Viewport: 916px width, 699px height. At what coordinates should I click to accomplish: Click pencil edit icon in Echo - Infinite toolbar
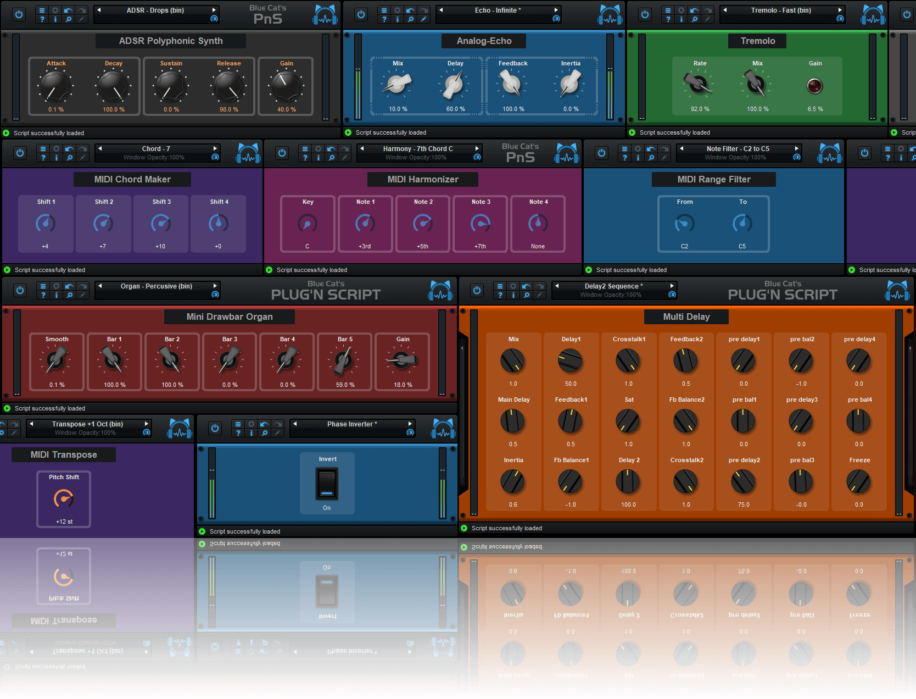pyautogui.click(x=423, y=19)
